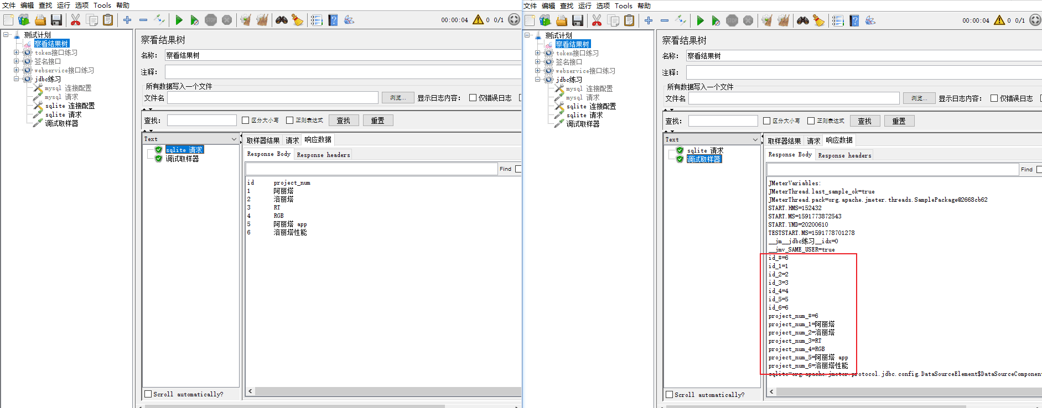
Task: Click Search binoculars icon in right window
Action: 803,20
